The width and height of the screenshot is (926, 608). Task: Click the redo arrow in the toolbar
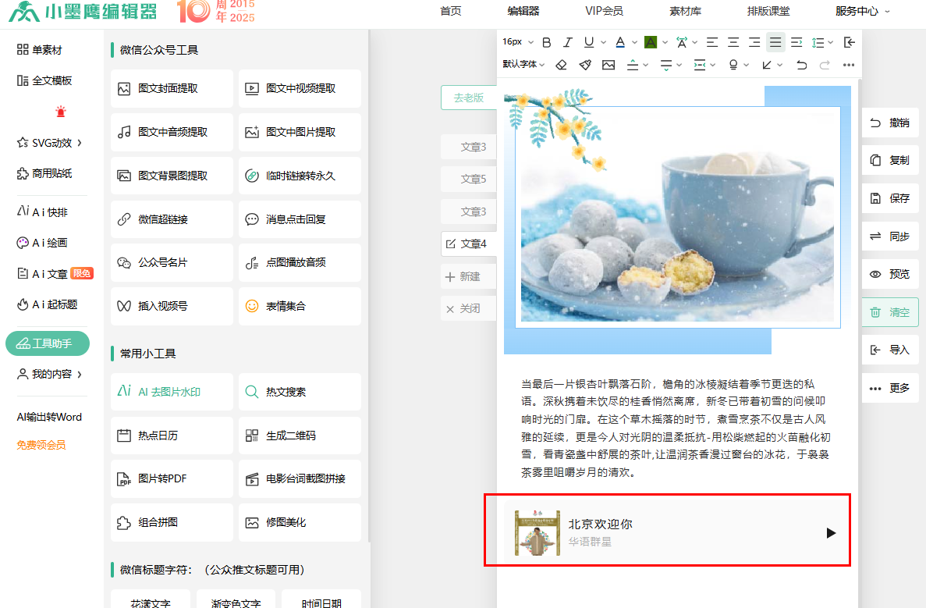tap(825, 65)
